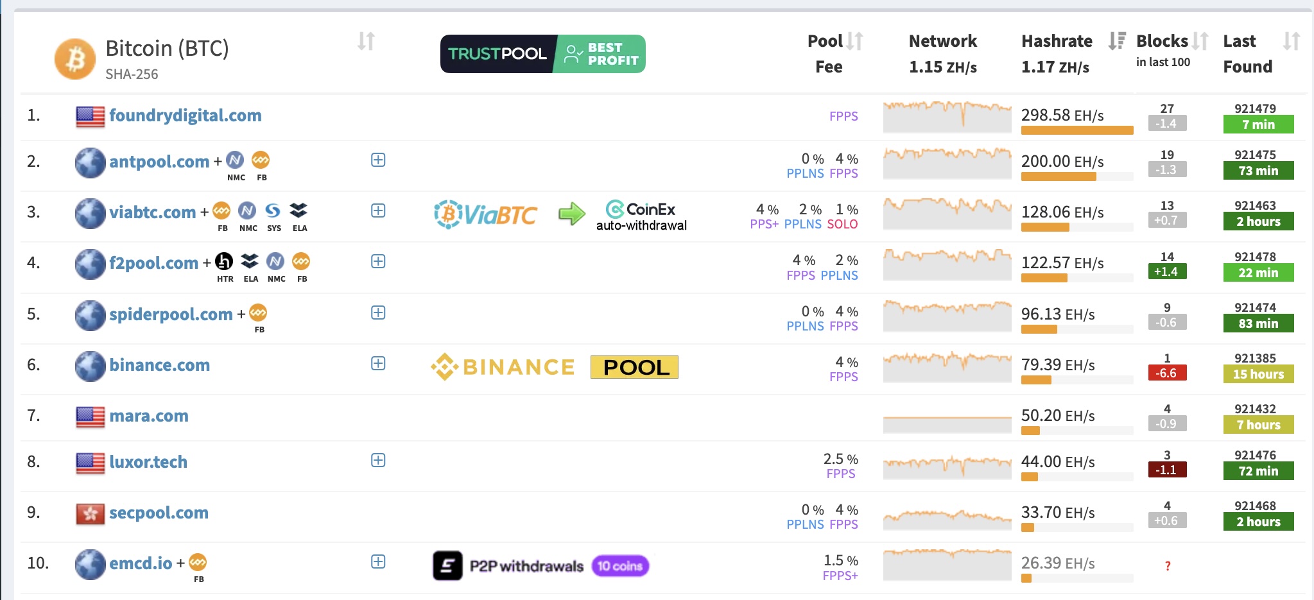
Task: Select the SYS icon under viabtc.com
Action: tap(273, 210)
